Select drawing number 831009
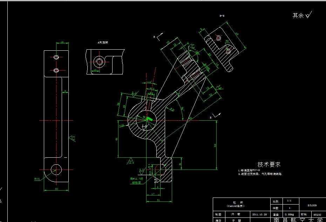 pyautogui.click(x=312, y=205)
